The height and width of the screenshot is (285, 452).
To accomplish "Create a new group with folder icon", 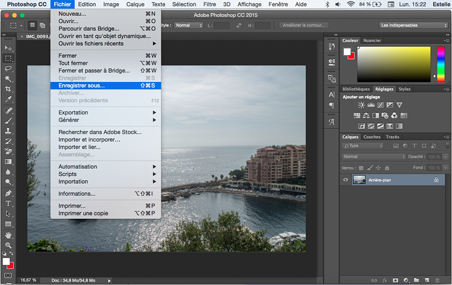I will 416,280.
